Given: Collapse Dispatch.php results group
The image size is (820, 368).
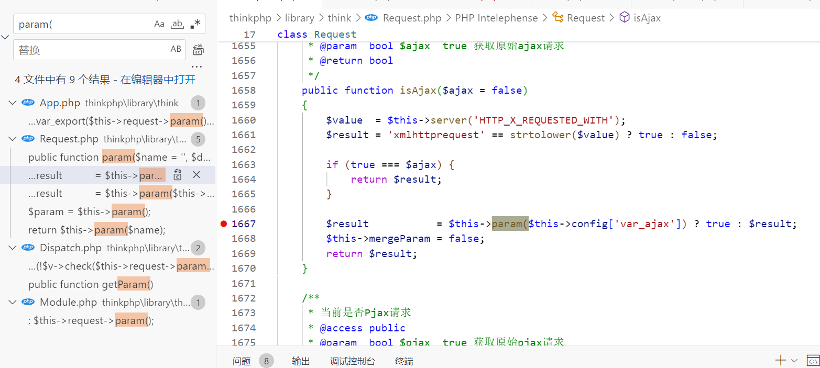Looking at the screenshot, I should pyautogui.click(x=13, y=248).
